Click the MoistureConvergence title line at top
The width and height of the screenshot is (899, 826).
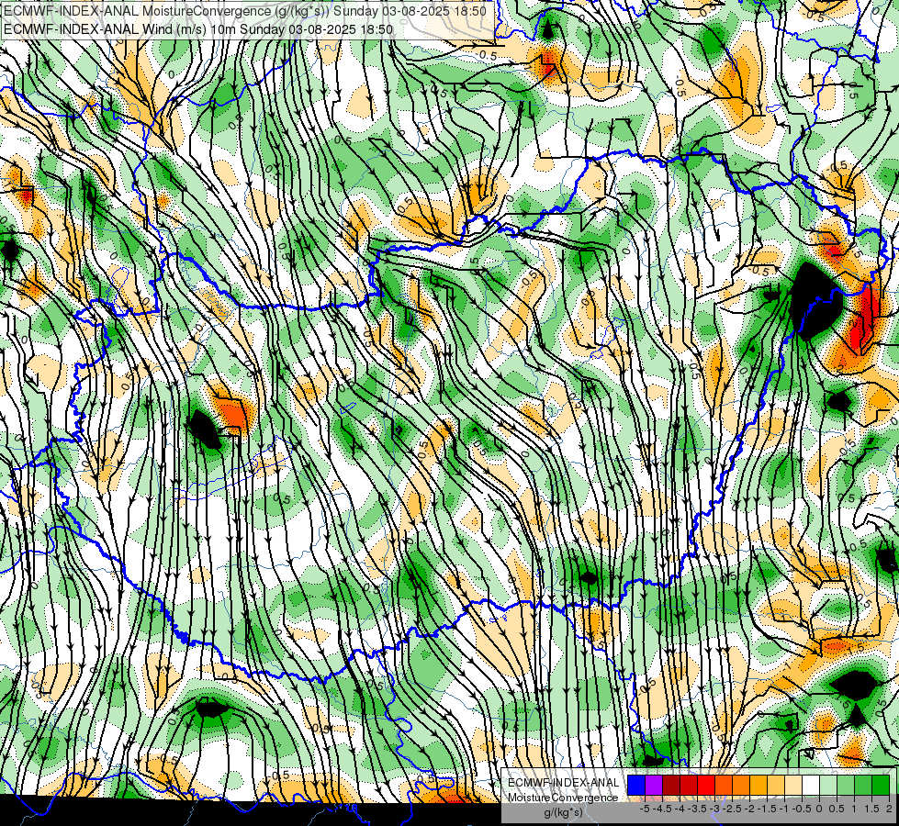pos(245,11)
